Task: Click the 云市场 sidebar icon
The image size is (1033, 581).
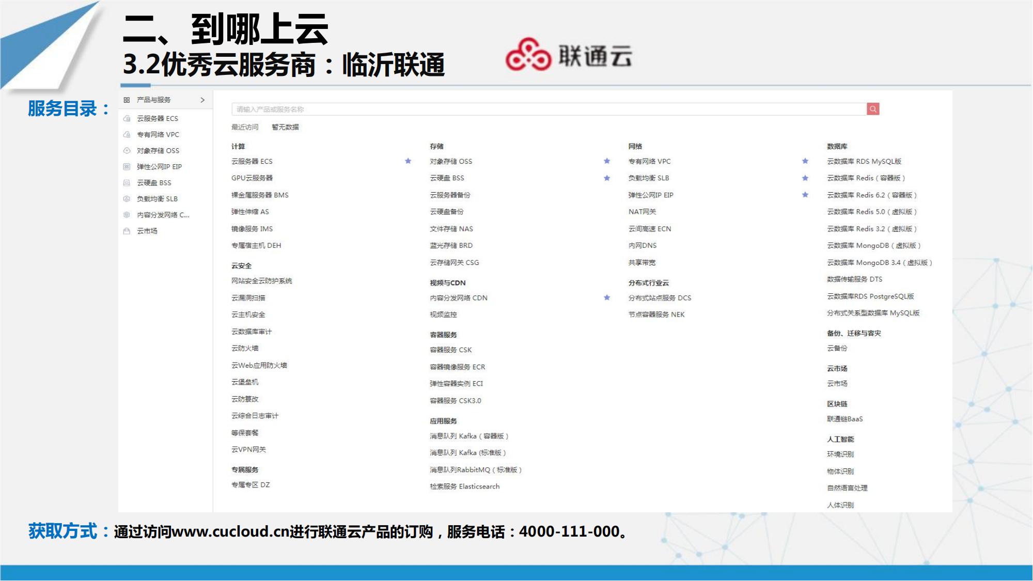Action: tap(127, 231)
